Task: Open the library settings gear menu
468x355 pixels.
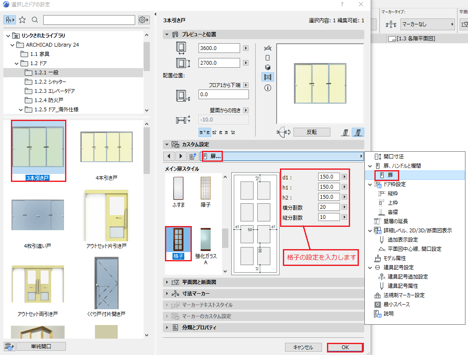Action: (144, 20)
